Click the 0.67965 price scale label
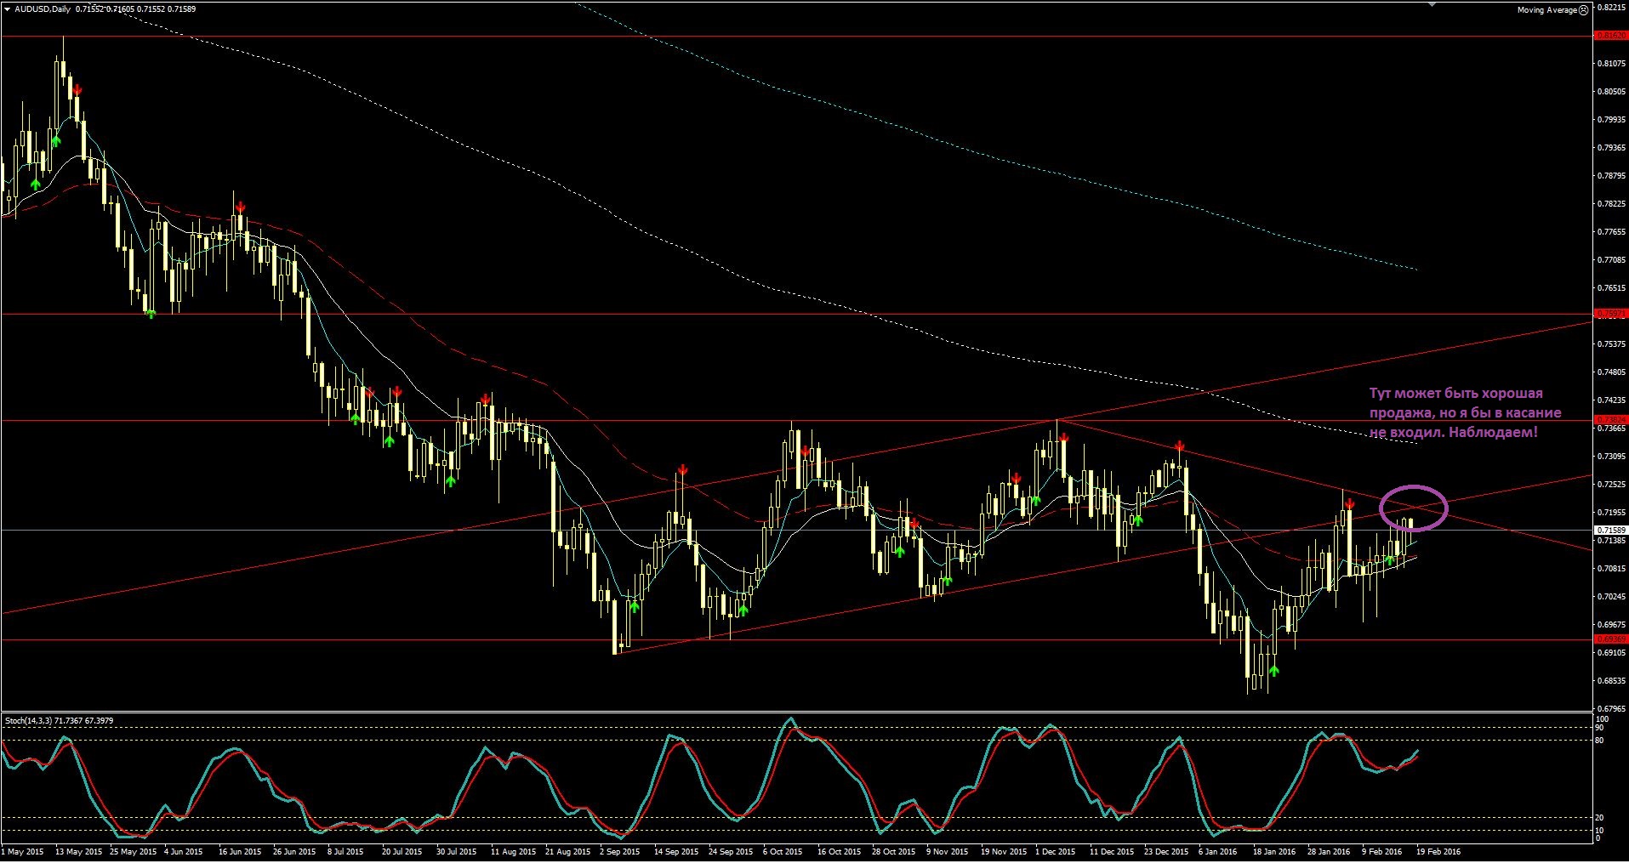Image resolution: width=1629 pixels, height=863 pixels. click(x=1612, y=708)
